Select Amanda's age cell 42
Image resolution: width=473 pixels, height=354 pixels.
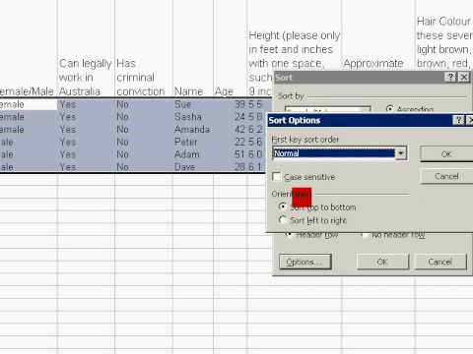coord(230,129)
